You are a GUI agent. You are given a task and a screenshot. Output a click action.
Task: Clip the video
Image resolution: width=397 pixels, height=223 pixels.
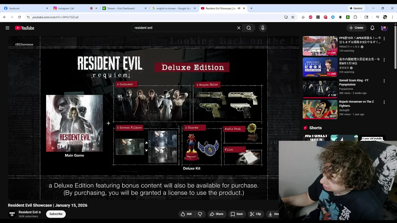(x=256, y=214)
